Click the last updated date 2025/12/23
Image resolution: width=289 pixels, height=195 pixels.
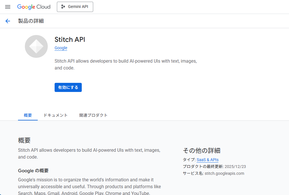pos(235,167)
